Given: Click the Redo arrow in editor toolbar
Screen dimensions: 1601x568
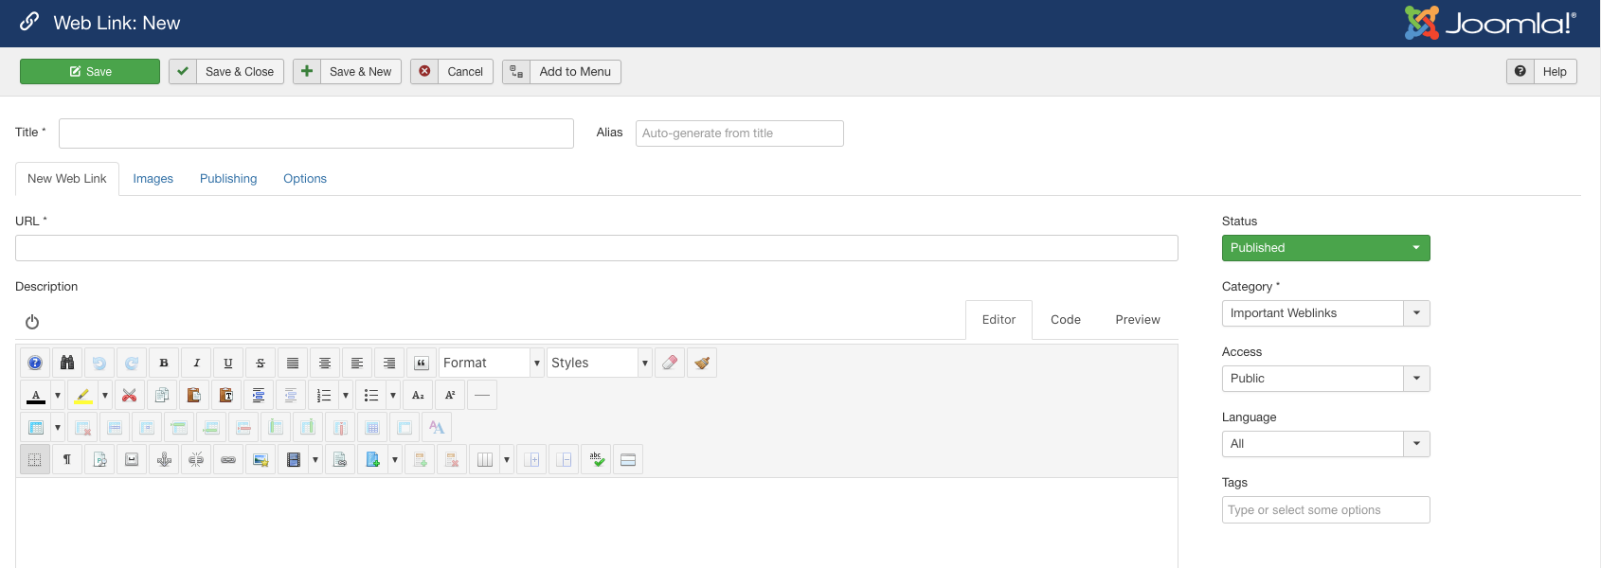Looking at the screenshot, I should point(132,363).
